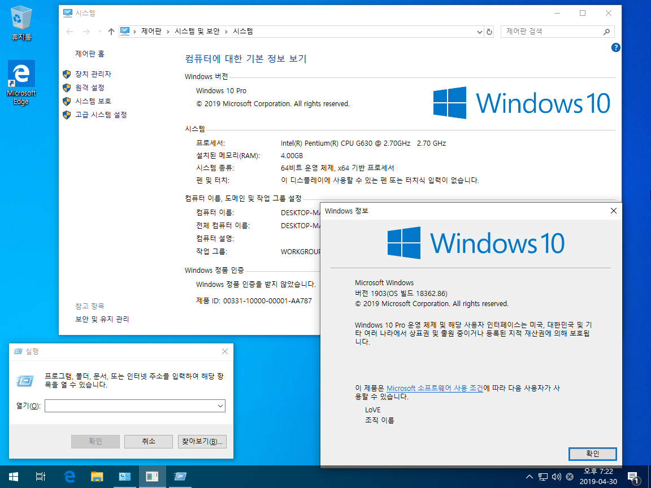
Task: Click the tray icon beside the volume icon
Action: click(x=570, y=477)
